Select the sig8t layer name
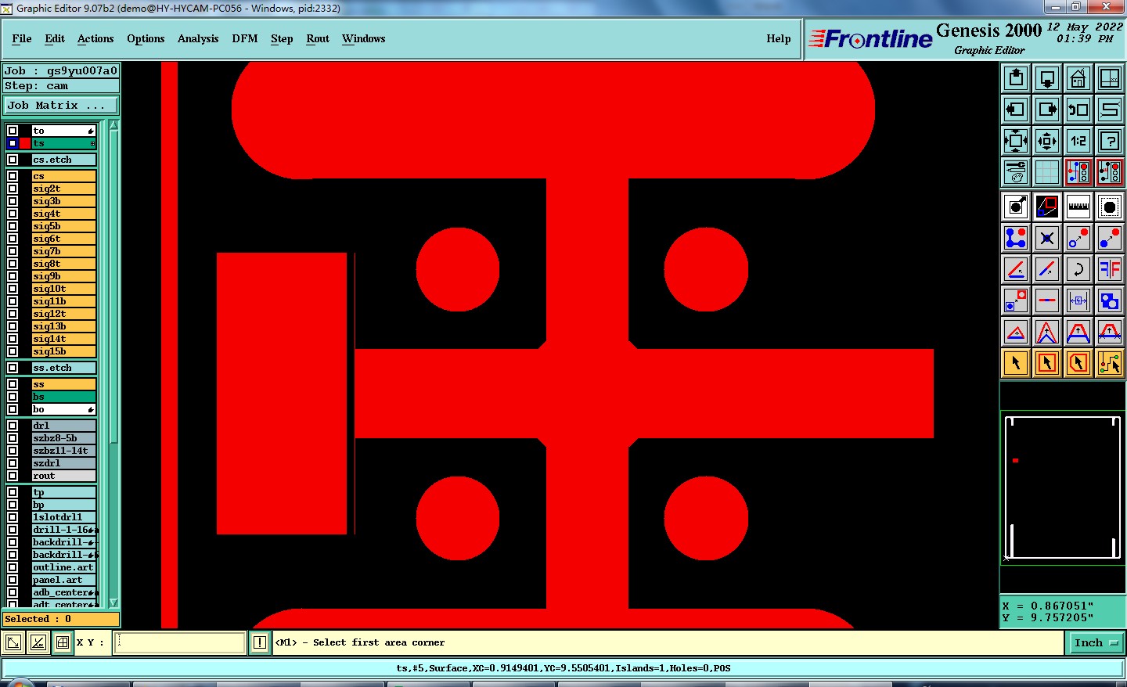Viewport: 1127px width, 687px height. tap(63, 264)
